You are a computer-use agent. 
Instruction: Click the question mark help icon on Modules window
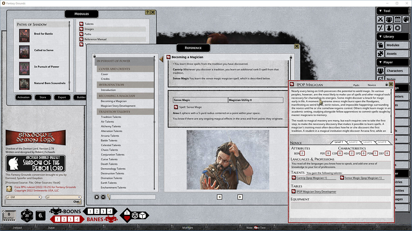coord(147,12)
